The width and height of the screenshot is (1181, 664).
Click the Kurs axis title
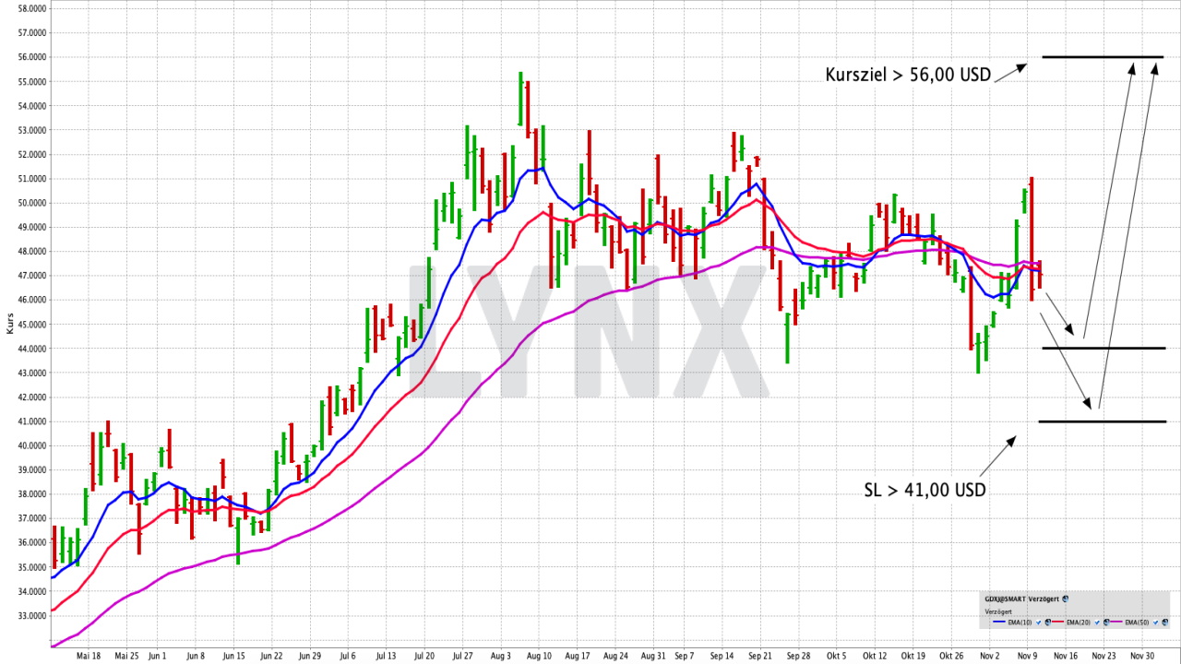(x=10, y=323)
